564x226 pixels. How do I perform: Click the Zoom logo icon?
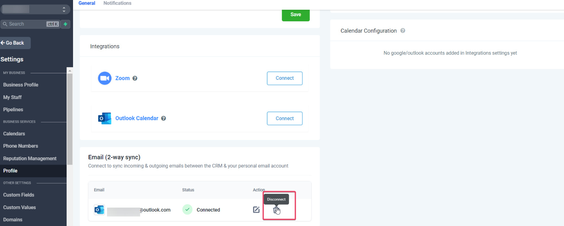[104, 78]
